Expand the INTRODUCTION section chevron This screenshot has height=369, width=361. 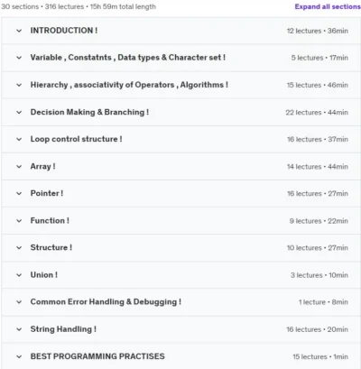19,31
